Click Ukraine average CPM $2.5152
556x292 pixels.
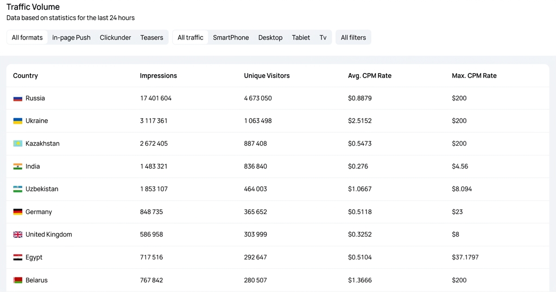coord(360,121)
